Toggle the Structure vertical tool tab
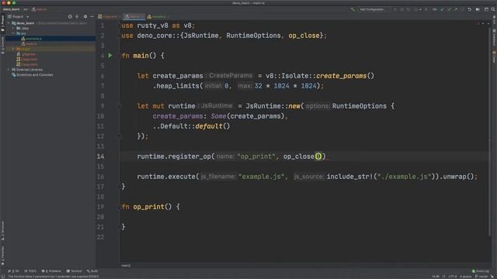This screenshot has width=497, height=279. (x=2, y=231)
